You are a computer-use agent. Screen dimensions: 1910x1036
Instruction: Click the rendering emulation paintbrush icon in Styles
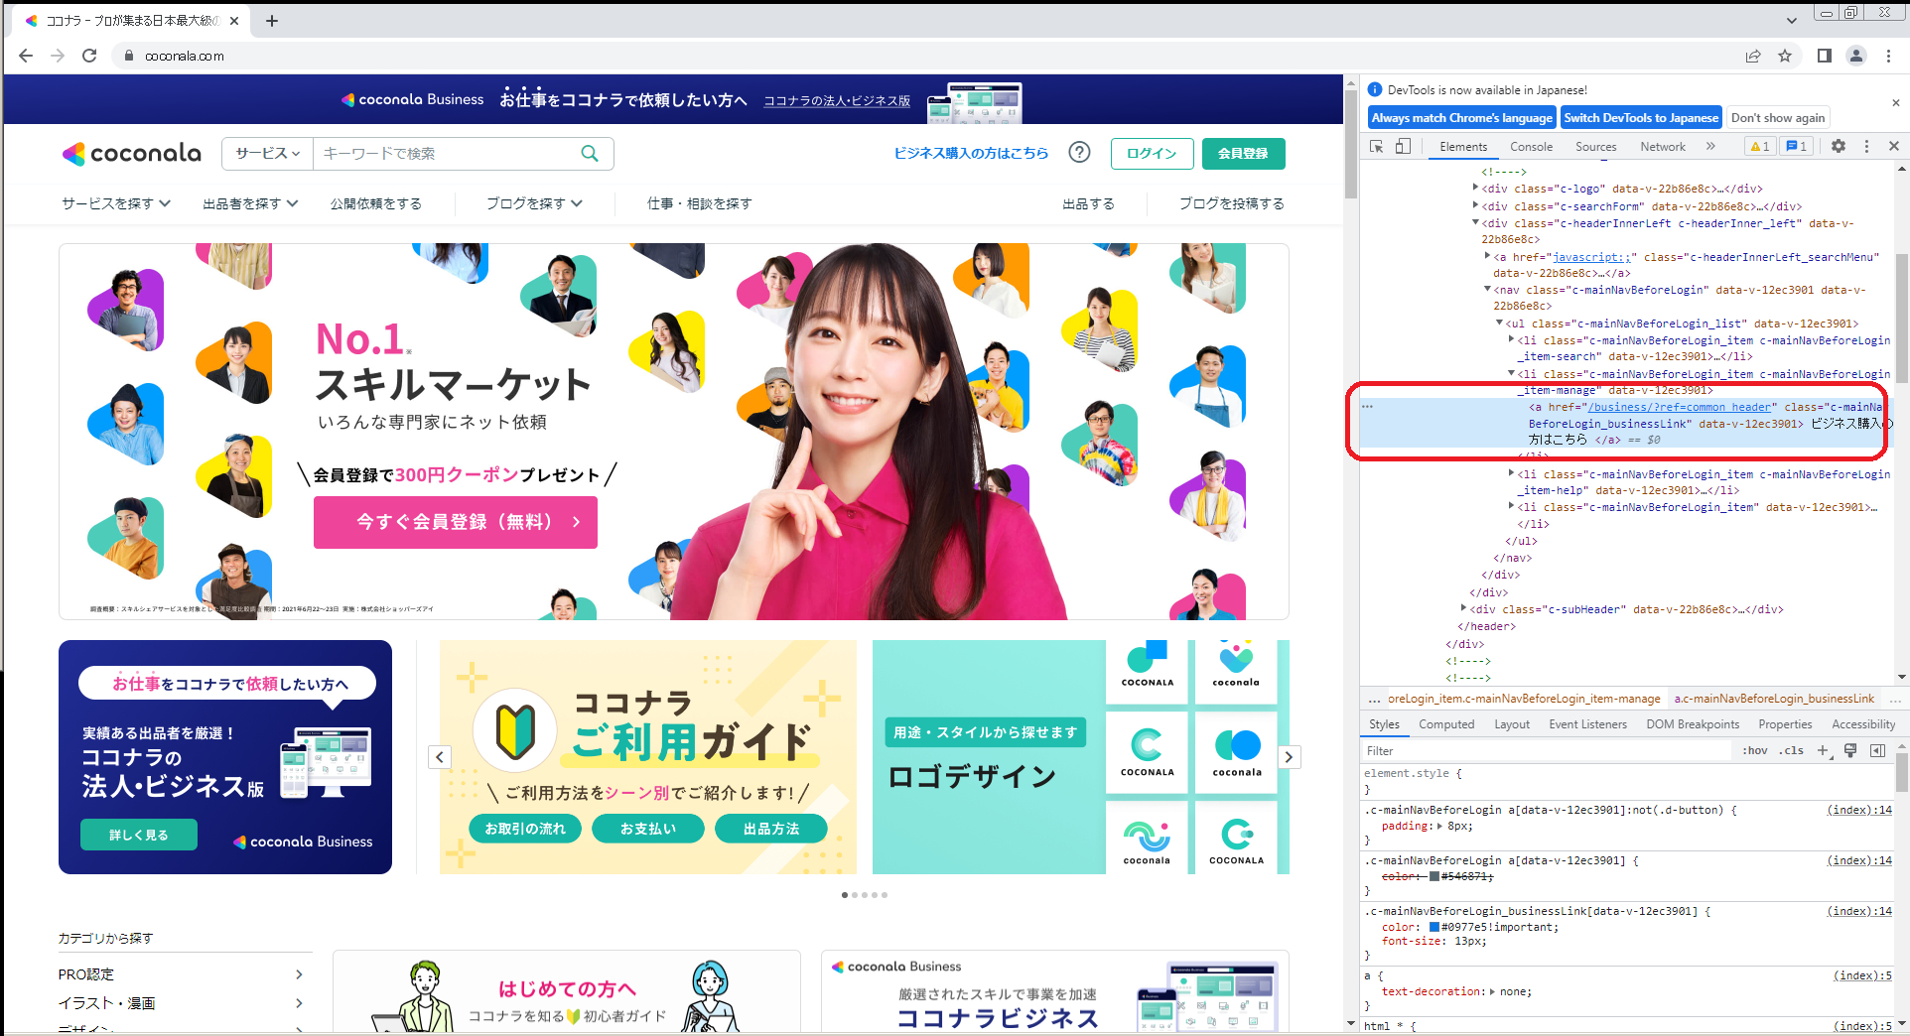[x=1850, y=750]
